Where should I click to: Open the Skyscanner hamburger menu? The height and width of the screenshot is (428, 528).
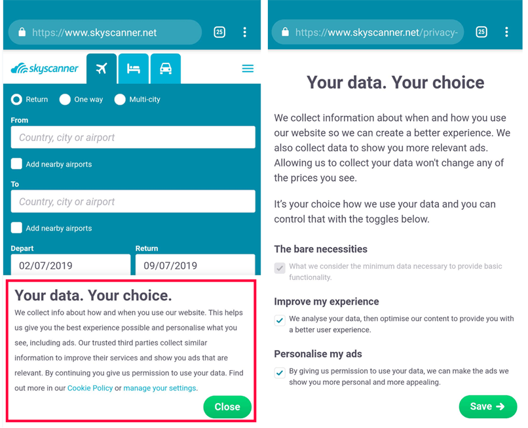pyautogui.click(x=248, y=69)
